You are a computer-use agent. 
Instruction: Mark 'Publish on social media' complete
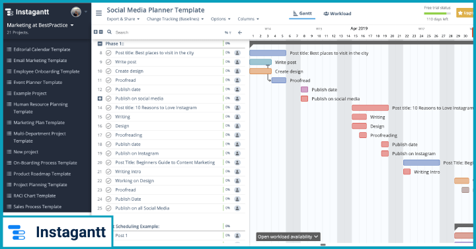click(108, 98)
